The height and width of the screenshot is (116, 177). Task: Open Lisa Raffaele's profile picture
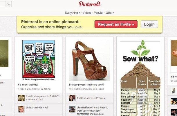(x=72, y=109)
